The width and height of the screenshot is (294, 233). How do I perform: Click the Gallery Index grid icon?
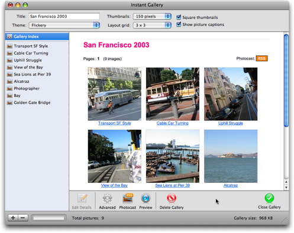(x=9, y=37)
